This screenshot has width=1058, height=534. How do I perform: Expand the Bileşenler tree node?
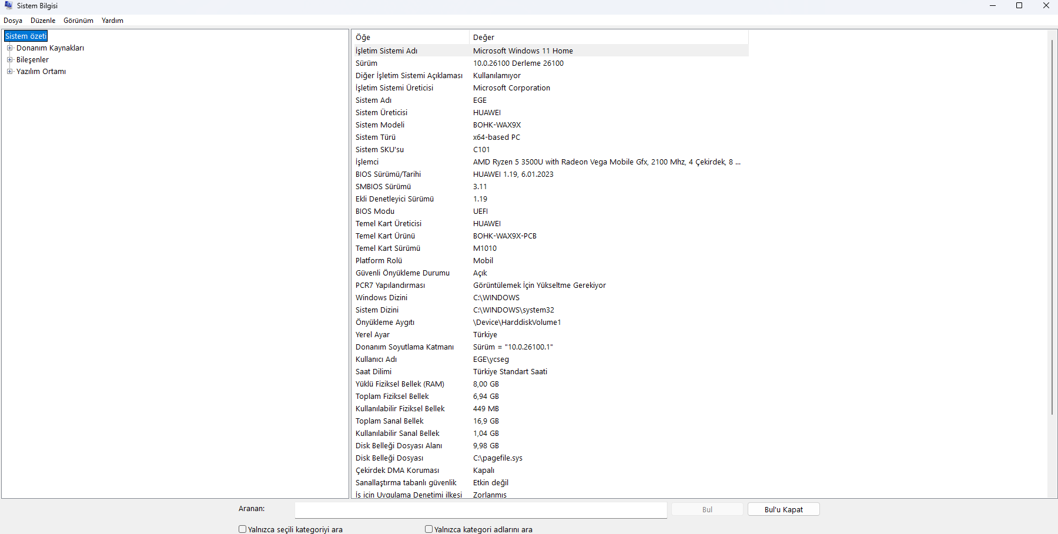pos(9,60)
